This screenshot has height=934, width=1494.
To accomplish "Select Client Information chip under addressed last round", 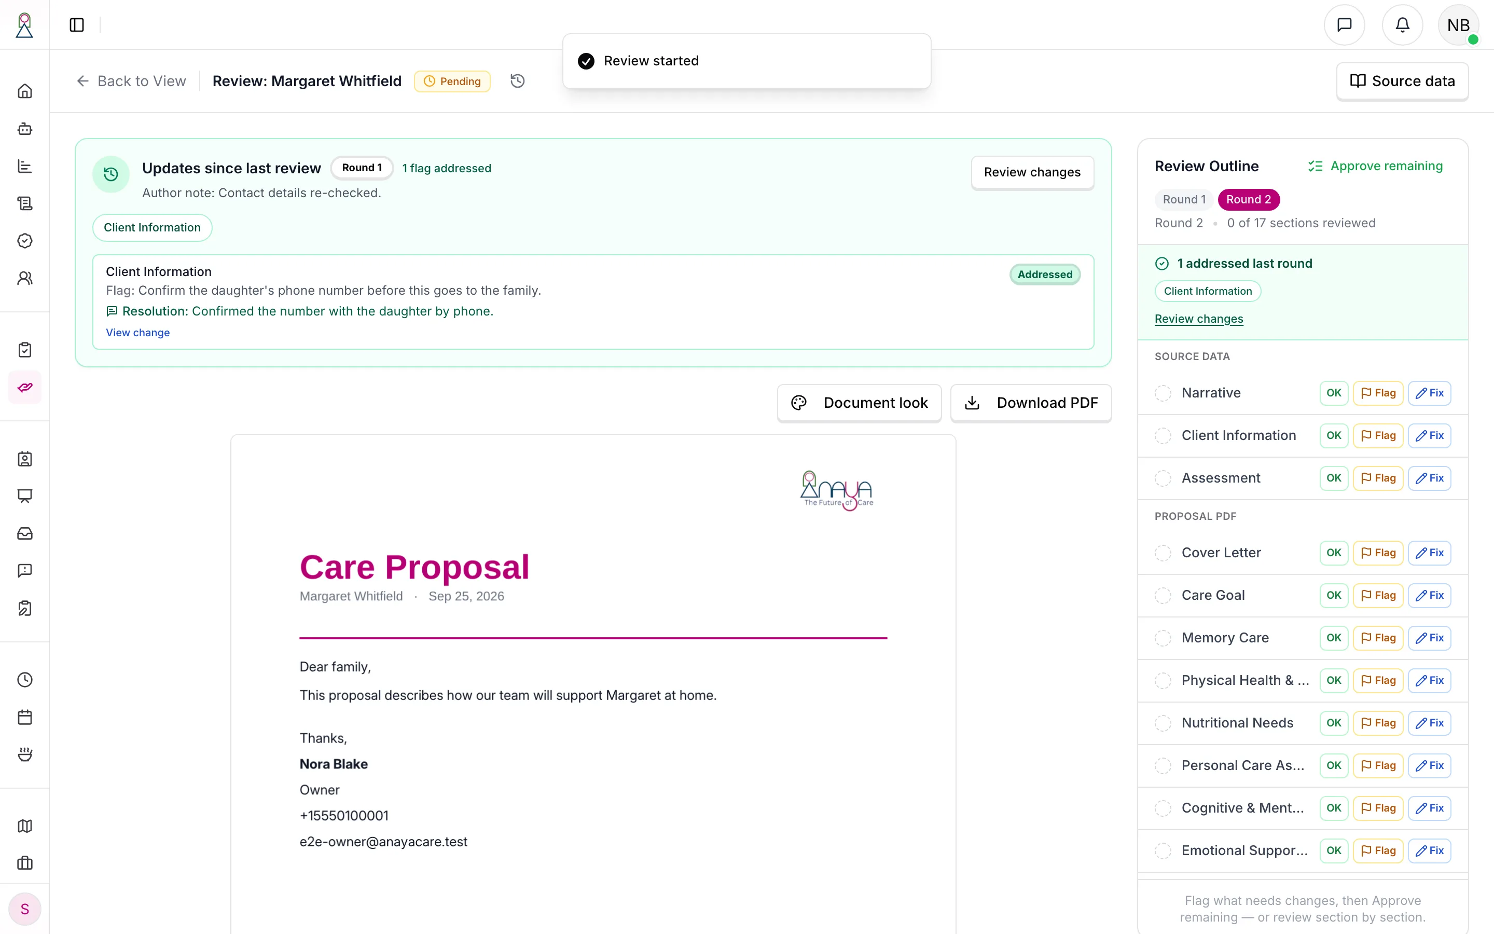I will point(1208,291).
